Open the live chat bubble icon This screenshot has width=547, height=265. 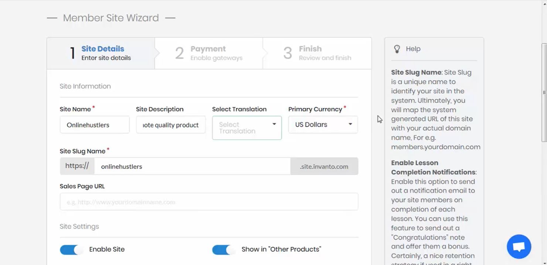pyautogui.click(x=519, y=247)
